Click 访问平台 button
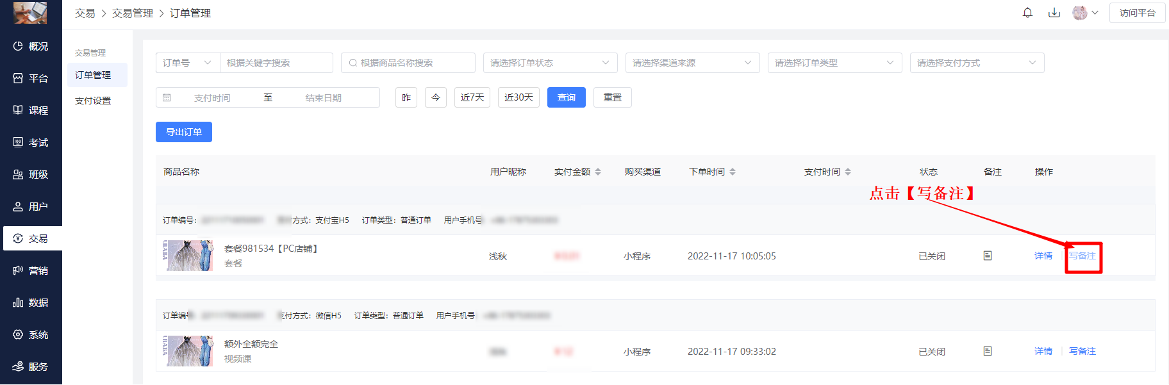Screen dimensions: 1169x385 point(1138,13)
